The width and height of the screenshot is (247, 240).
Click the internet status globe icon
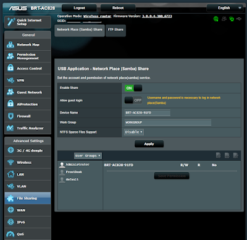coord(216,19)
